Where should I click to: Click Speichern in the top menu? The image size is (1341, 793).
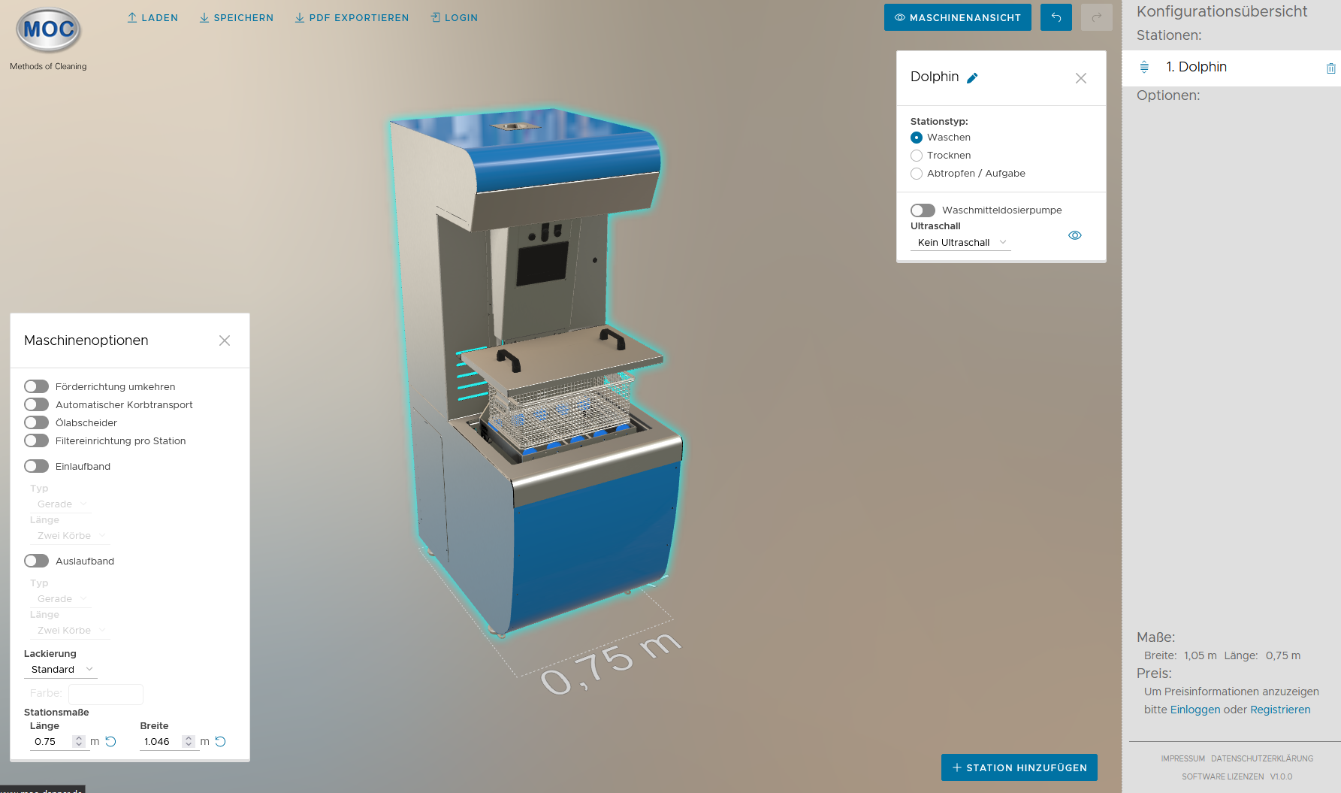[236, 17]
